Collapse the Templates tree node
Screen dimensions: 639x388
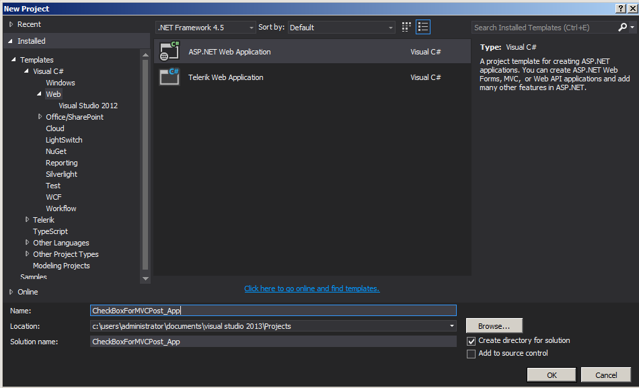[x=14, y=59]
